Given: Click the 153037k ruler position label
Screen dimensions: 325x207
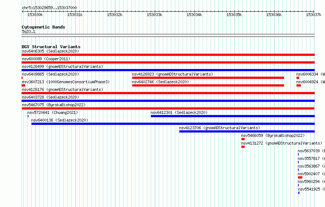Looking at the screenshot, I should pos(314,15).
